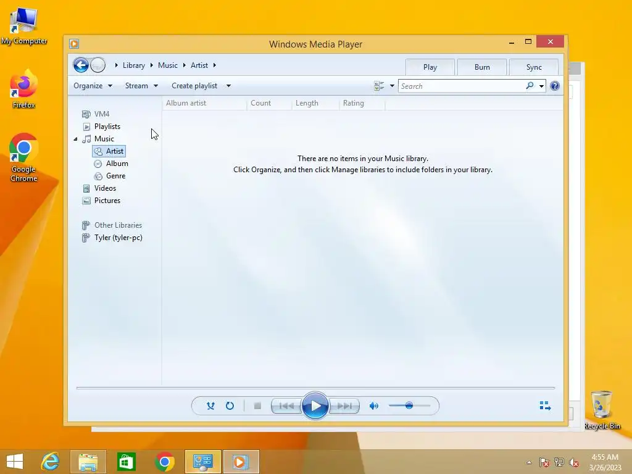Click Create playlist button
632x474 pixels.
pos(194,86)
